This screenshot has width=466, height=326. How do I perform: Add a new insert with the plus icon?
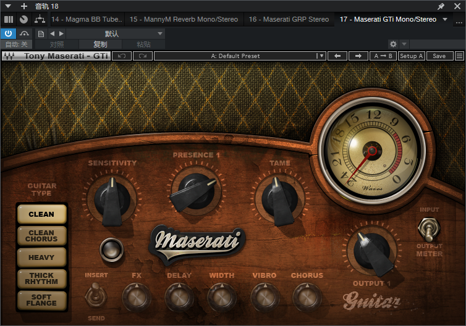pos(24,6)
